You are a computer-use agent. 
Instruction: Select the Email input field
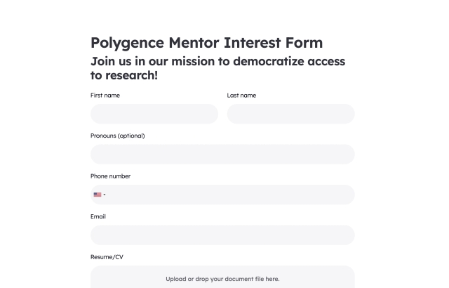(x=222, y=235)
